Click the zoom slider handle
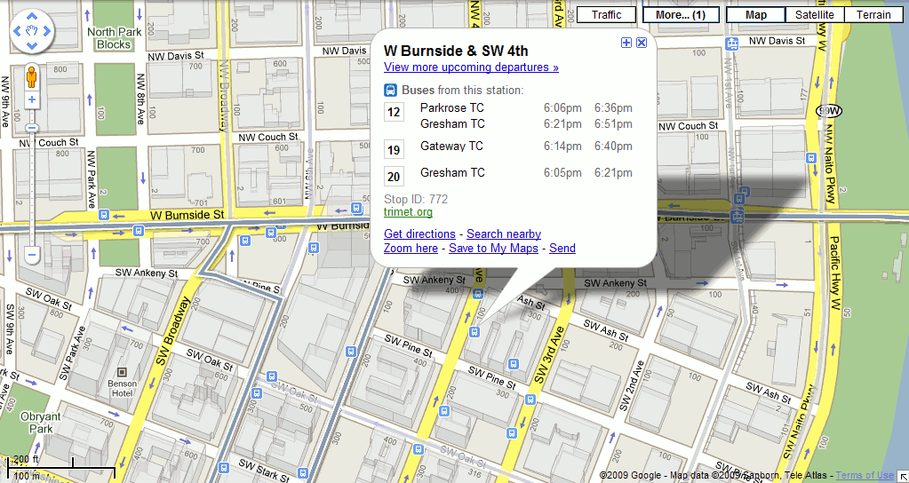This screenshot has height=483, width=909. click(32, 128)
